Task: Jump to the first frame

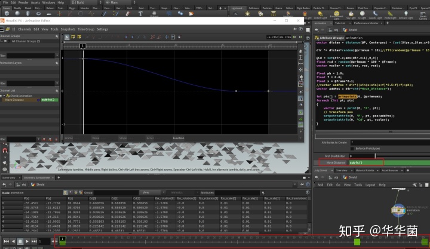Action: point(5,241)
